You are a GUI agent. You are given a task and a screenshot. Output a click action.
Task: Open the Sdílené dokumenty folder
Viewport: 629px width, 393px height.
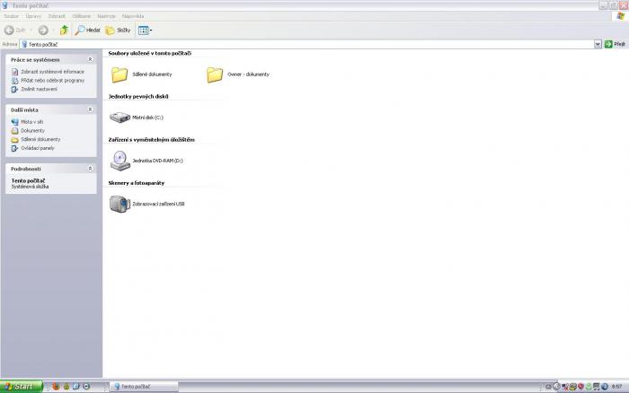pos(119,74)
